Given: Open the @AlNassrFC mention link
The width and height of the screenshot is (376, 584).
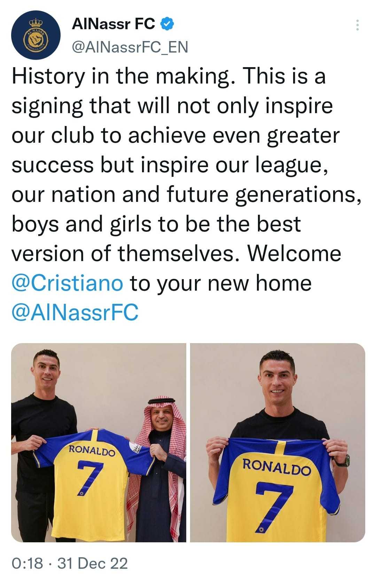Looking at the screenshot, I should 75,312.
